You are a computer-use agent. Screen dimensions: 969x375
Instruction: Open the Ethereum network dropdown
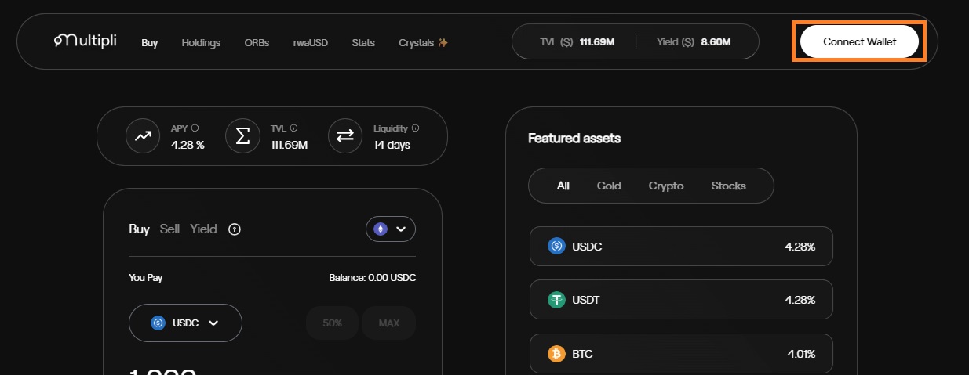click(x=390, y=229)
